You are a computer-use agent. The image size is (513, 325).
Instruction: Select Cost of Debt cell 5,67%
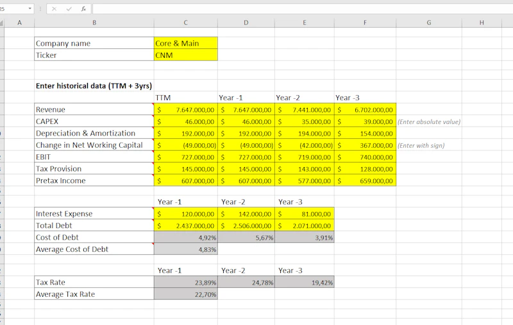pos(246,237)
